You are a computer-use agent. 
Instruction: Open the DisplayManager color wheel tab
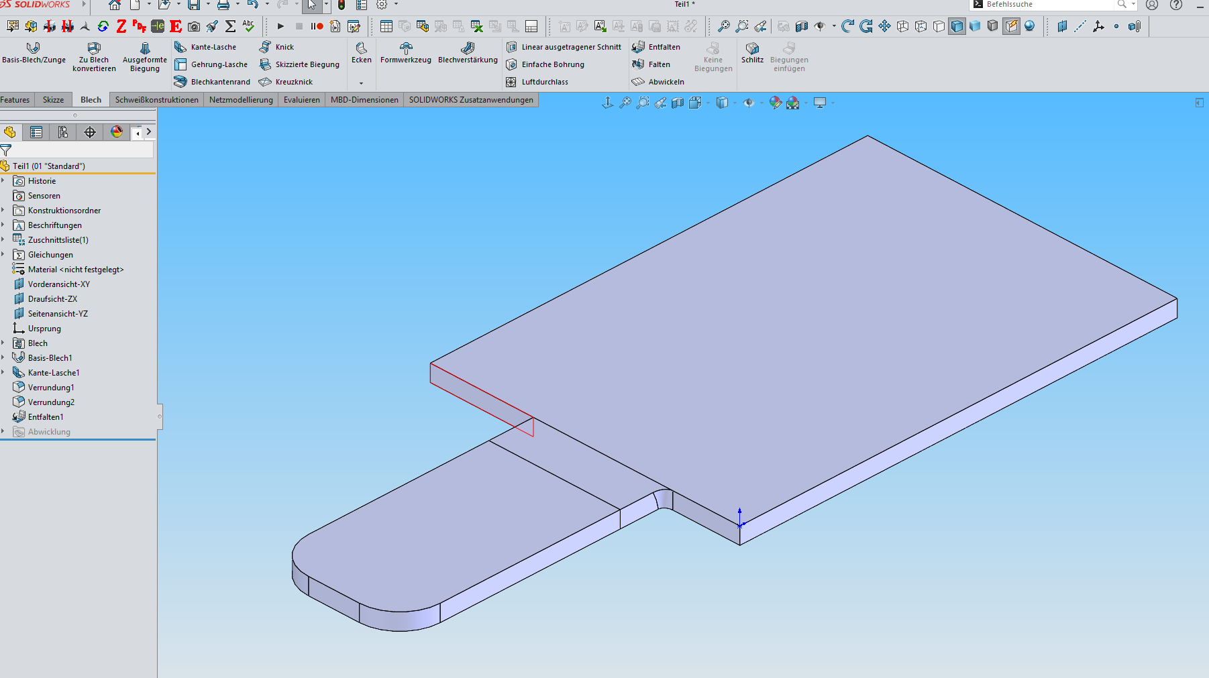pos(117,132)
